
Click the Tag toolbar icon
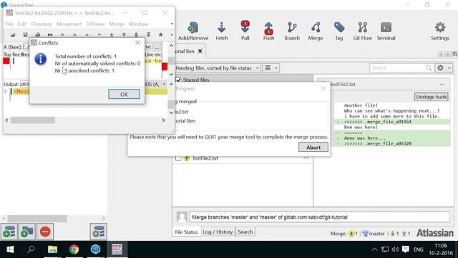(x=338, y=31)
